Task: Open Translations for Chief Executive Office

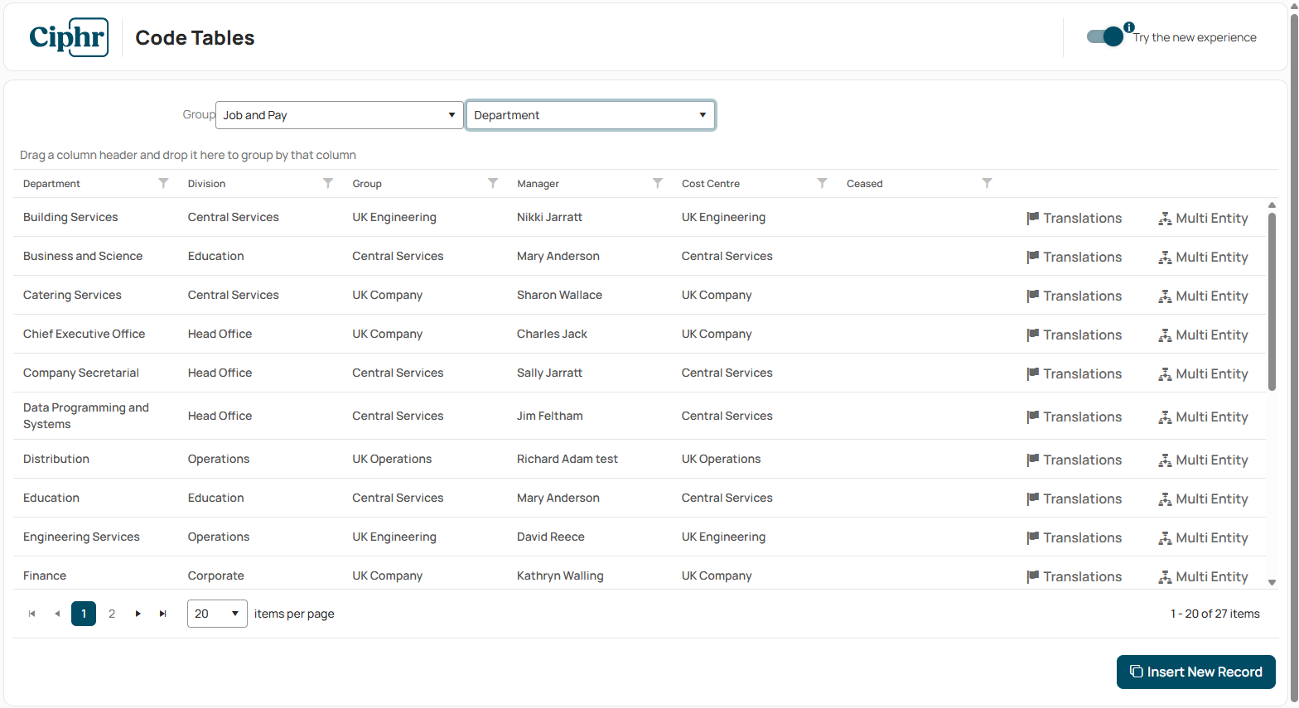Action: (1074, 335)
